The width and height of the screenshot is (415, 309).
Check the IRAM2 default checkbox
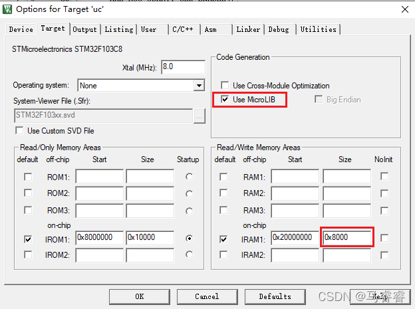point(223,255)
